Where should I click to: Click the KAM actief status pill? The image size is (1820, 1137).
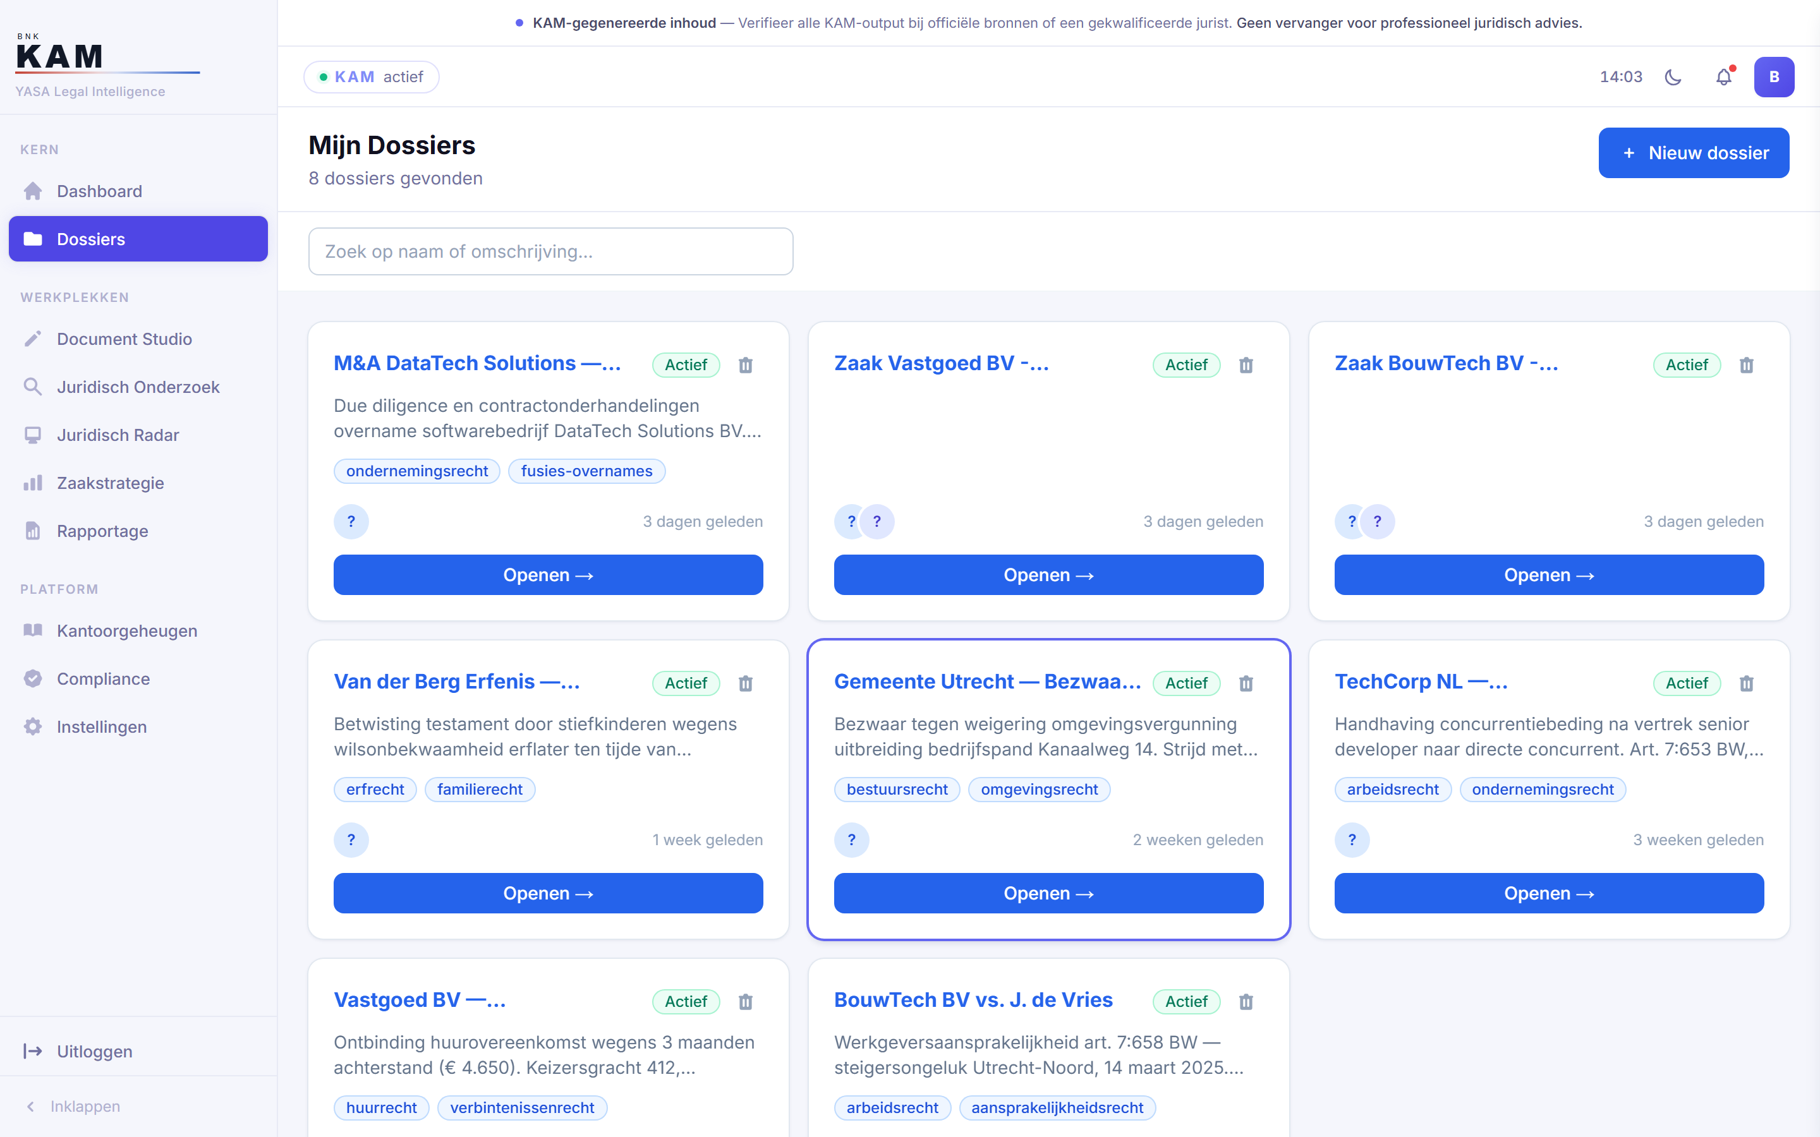tap(372, 76)
